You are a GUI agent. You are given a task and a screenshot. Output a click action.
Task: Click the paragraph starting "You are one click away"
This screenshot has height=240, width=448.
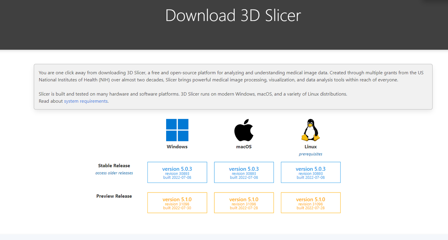(231, 76)
